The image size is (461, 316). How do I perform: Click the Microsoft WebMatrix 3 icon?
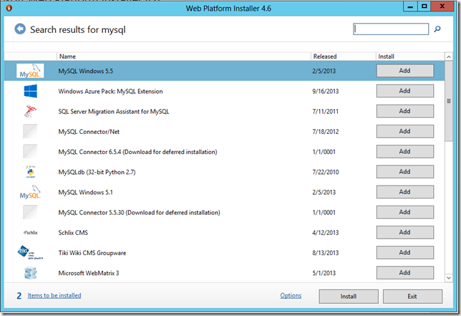(x=30, y=273)
